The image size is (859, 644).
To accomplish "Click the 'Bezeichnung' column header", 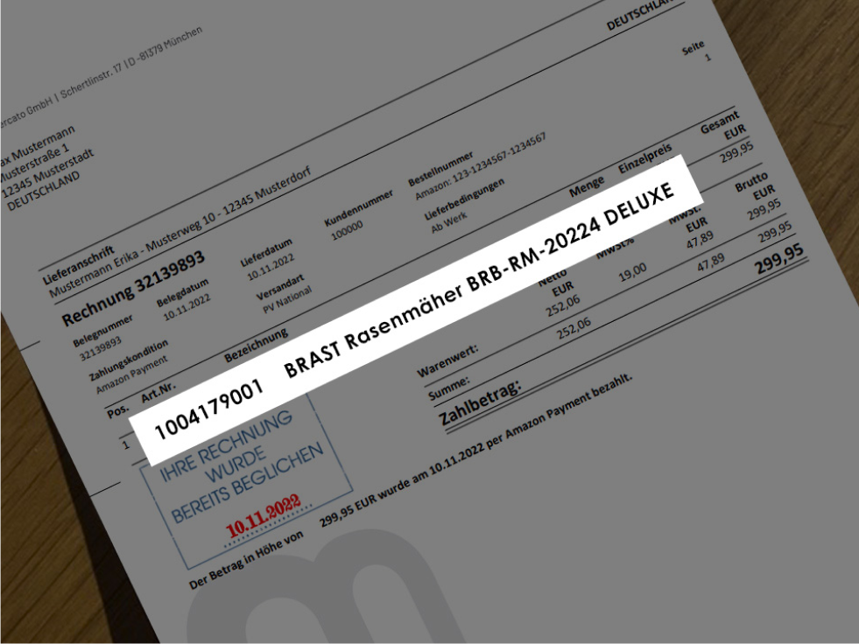I will 256,346.
